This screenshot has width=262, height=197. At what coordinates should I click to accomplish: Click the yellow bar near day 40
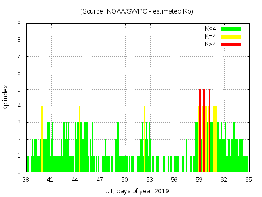[42, 140]
